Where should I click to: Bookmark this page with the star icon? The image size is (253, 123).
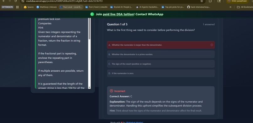[x=202, y=1]
